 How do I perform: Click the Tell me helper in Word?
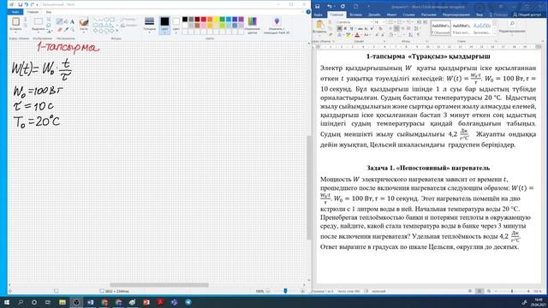498,15
